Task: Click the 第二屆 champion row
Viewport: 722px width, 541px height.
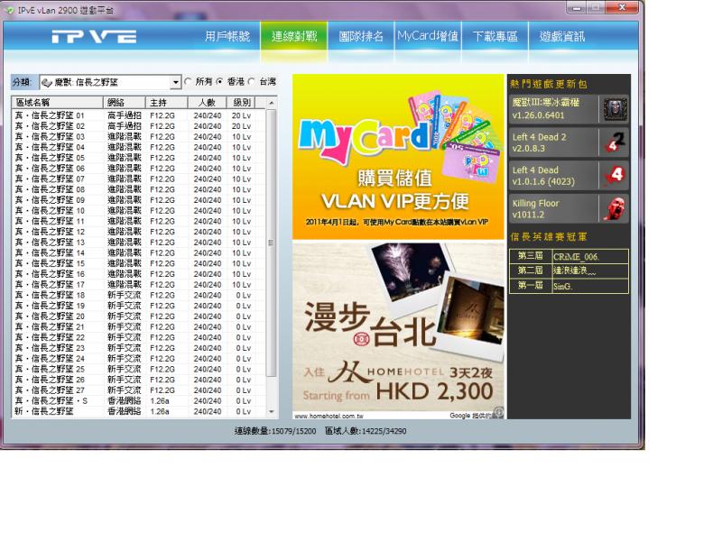Action: tap(569, 271)
